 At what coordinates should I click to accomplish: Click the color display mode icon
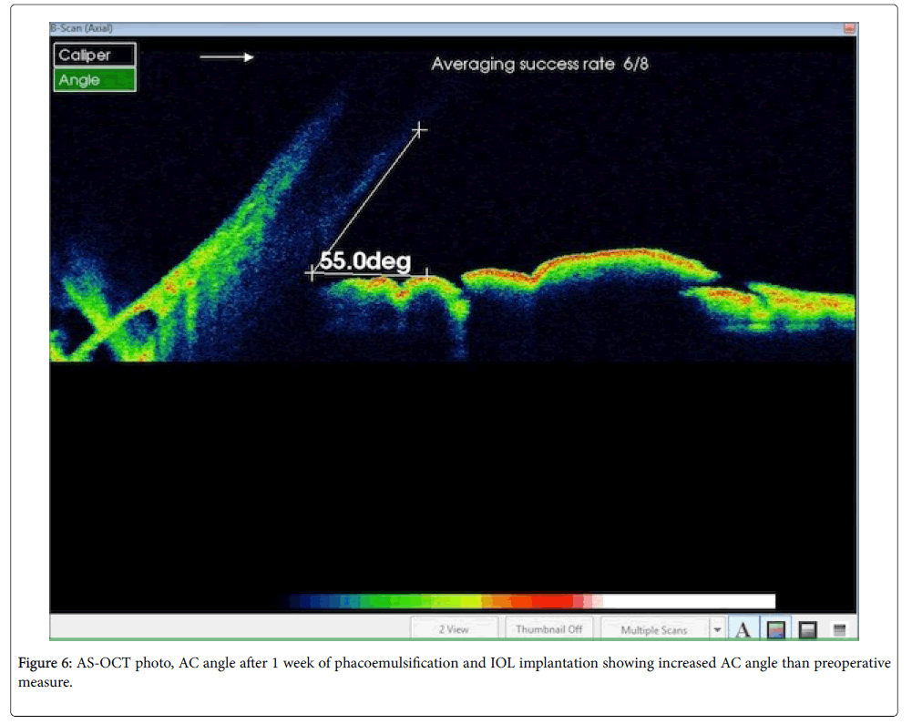(x=776, y=629)
